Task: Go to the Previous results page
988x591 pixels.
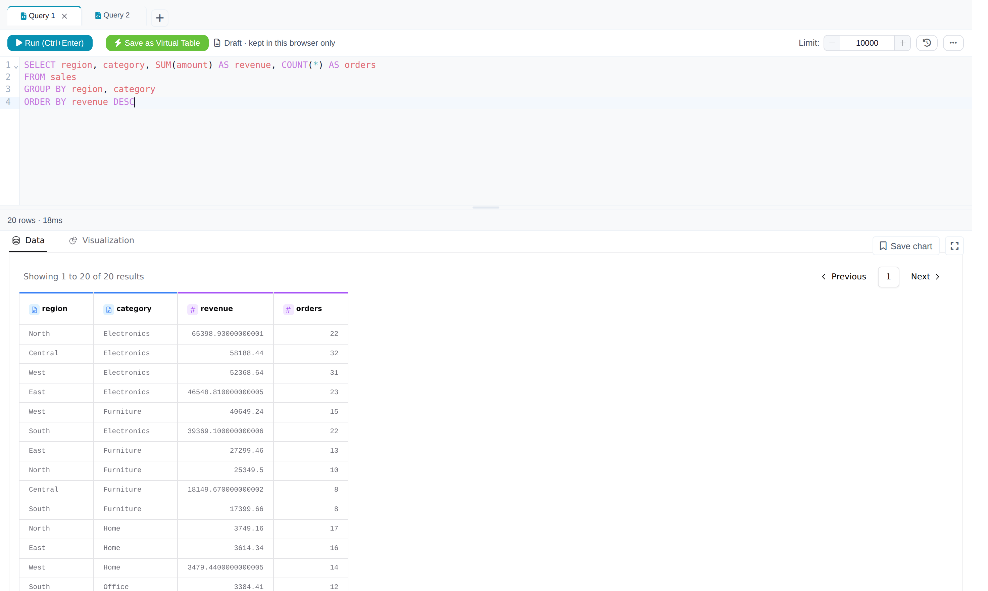Action: [844, 277]
